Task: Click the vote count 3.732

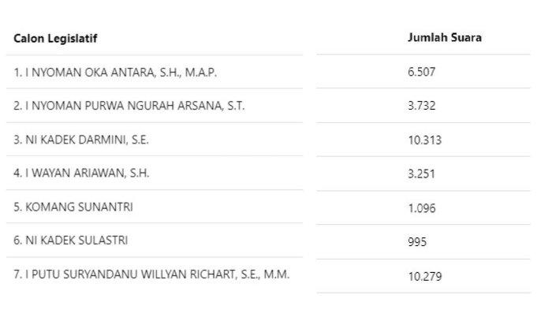Action: point(421,106)
